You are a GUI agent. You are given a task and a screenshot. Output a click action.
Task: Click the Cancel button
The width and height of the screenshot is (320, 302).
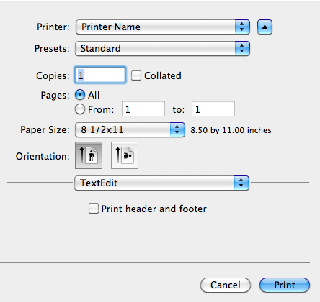tap(226, 285)
